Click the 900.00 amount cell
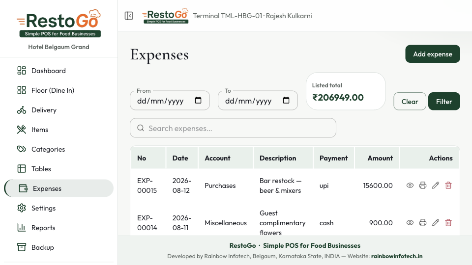Screen dimensions: 472x265 [x=381, y=223]
